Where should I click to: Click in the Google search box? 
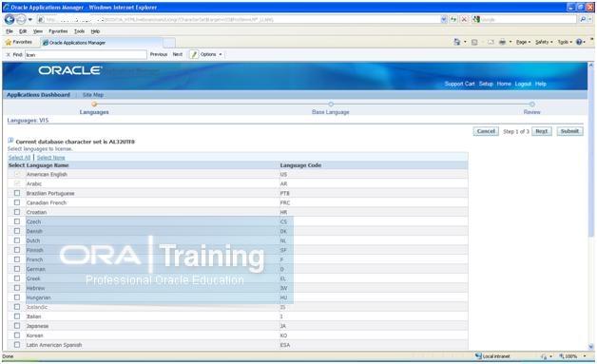coord(529,19)
